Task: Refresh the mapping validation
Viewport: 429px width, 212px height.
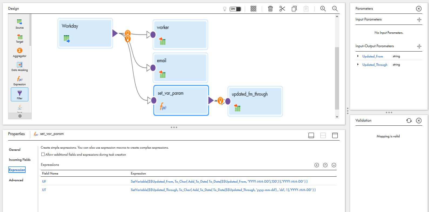Action: (409, 121)
